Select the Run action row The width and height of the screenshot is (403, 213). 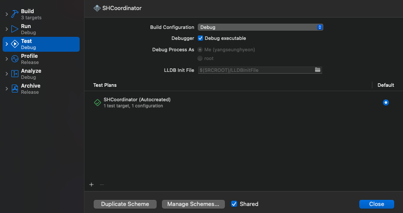(41, 29)
